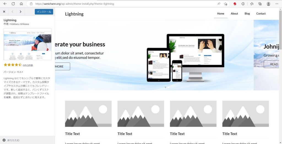Collapse the sidebar with 折りたたむ

pyautogui.click(x=11, y=140)
